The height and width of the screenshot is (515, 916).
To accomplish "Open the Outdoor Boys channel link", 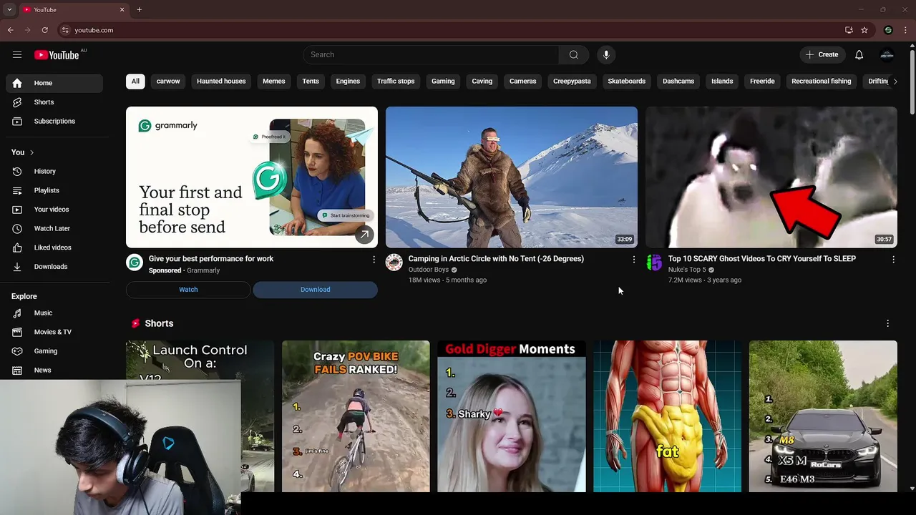I will pyautogui.click(x=428, y=270).
